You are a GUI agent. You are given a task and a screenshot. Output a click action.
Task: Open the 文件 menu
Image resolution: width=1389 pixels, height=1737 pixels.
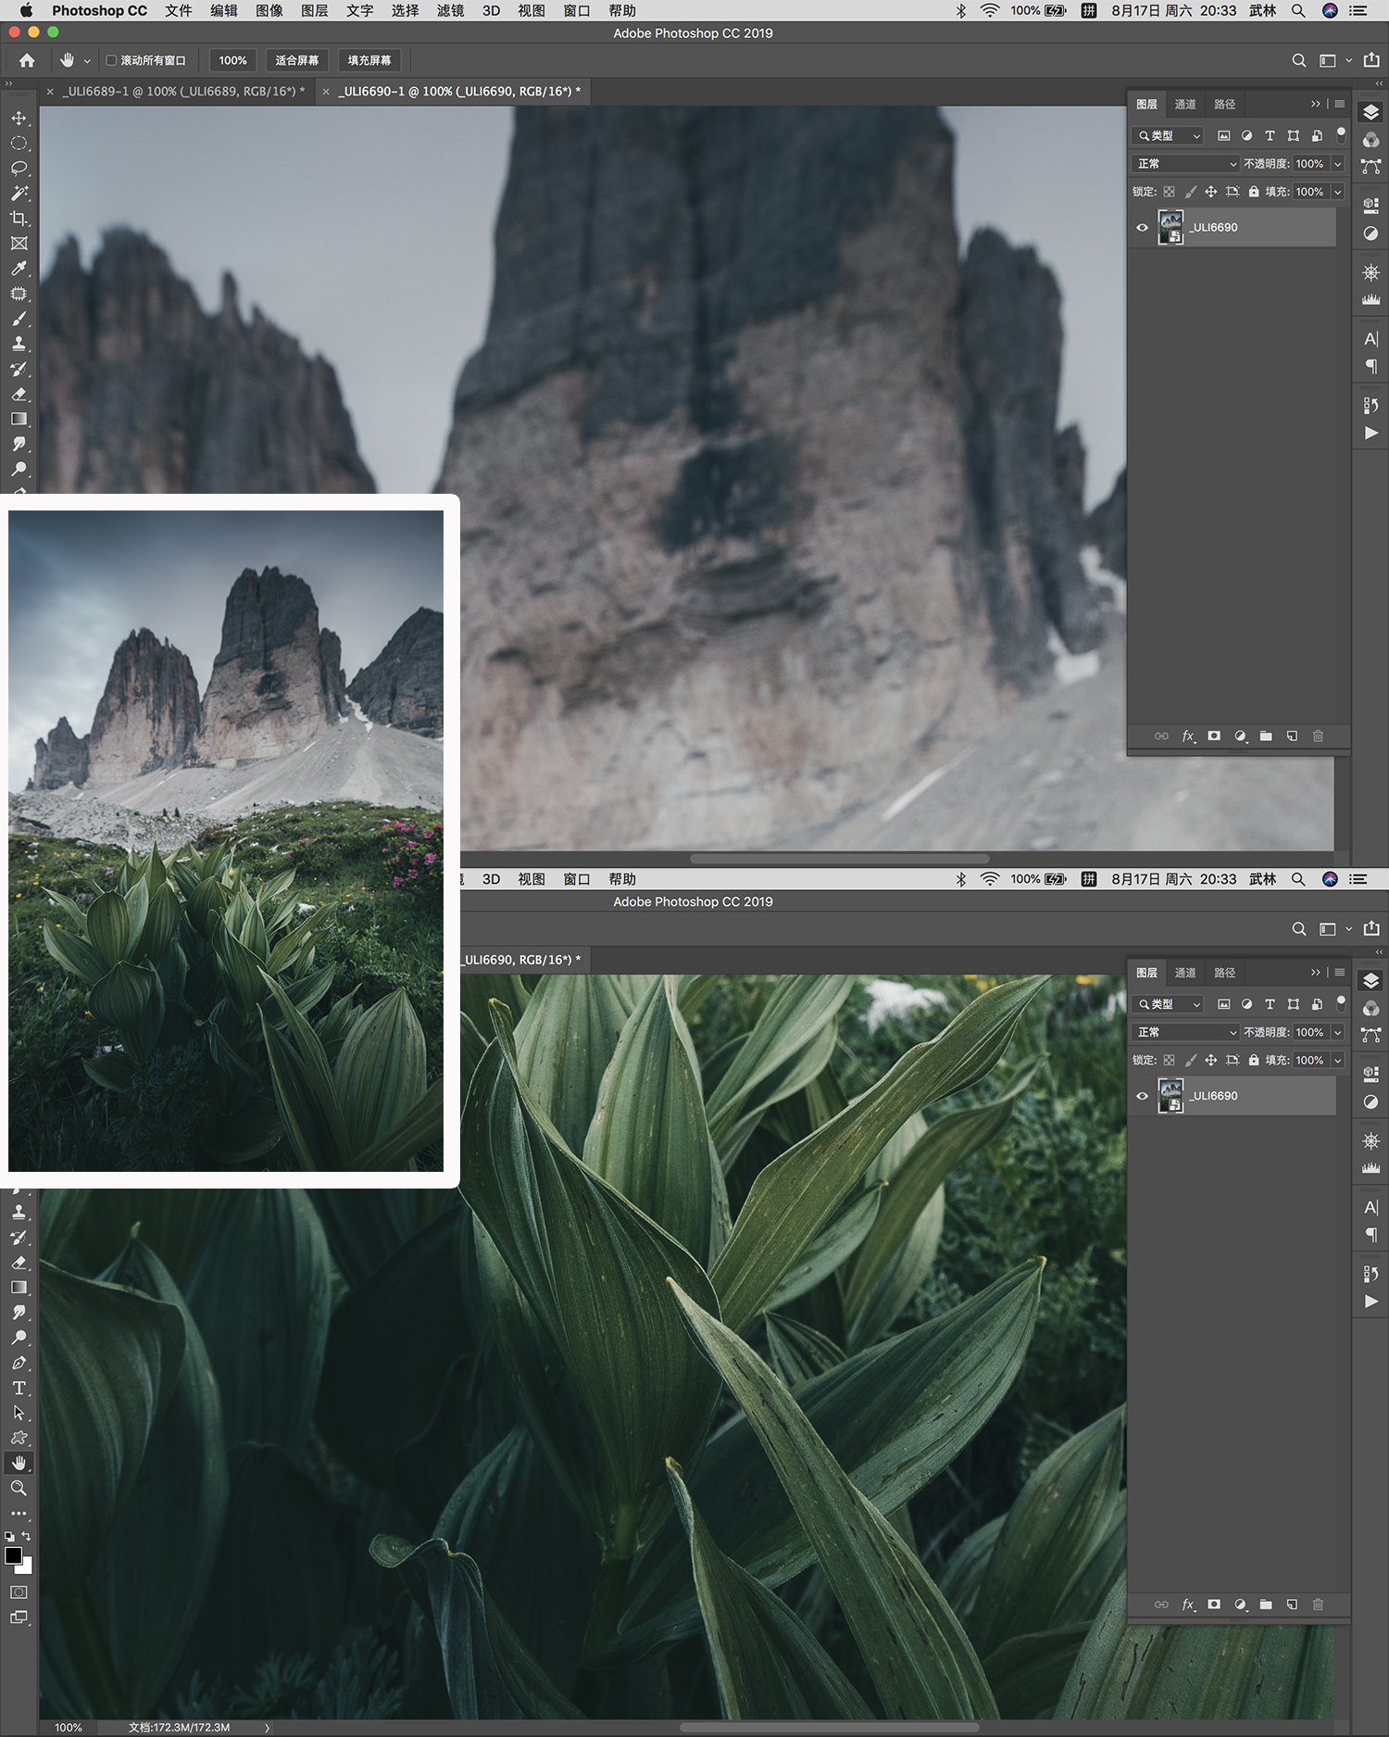pos(179,10)
